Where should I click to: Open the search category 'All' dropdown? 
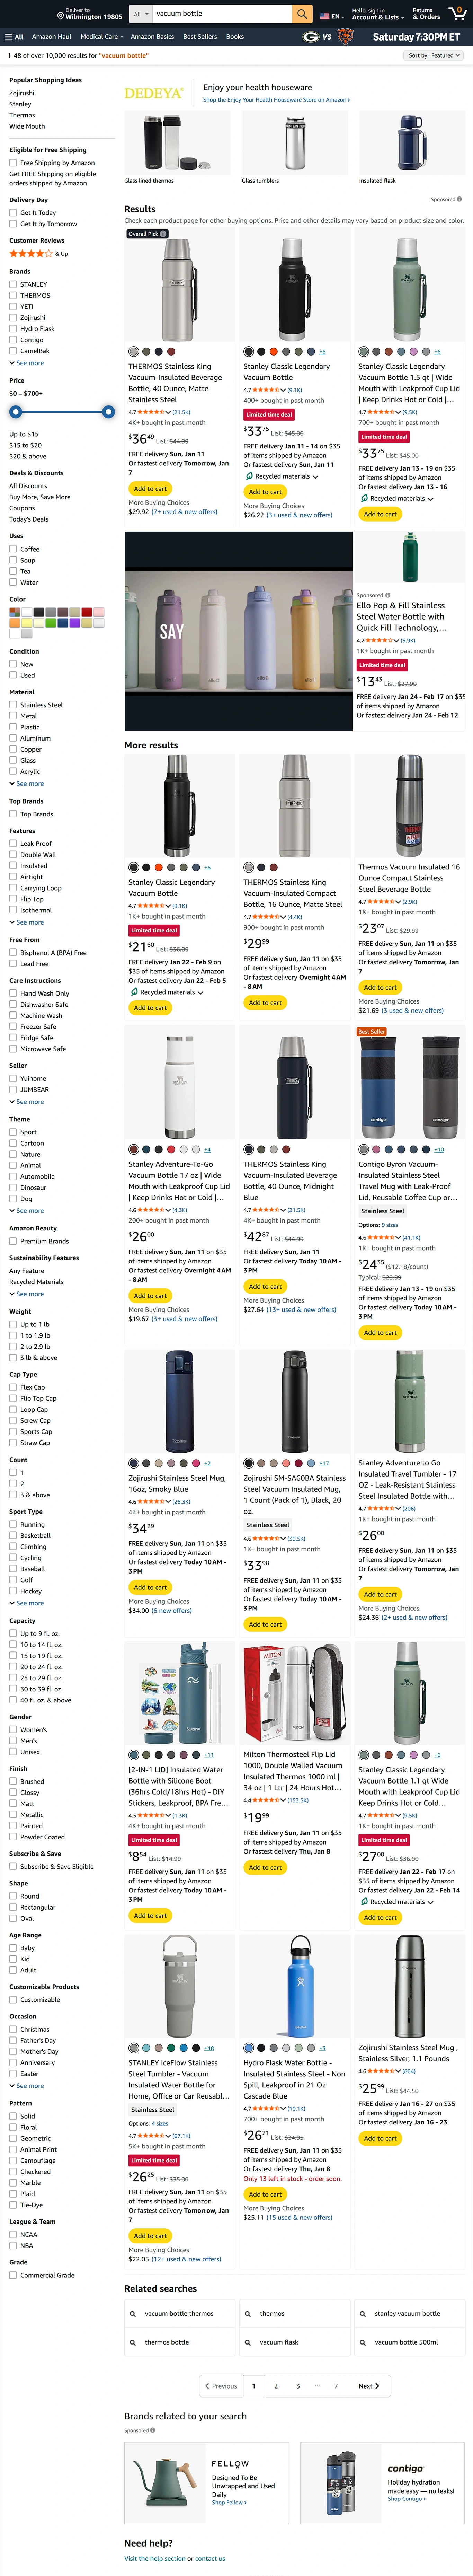[140, 14]
